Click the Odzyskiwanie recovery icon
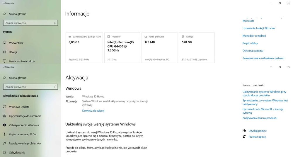Screen dimensions: 293x157 click(x=4, y=153)
